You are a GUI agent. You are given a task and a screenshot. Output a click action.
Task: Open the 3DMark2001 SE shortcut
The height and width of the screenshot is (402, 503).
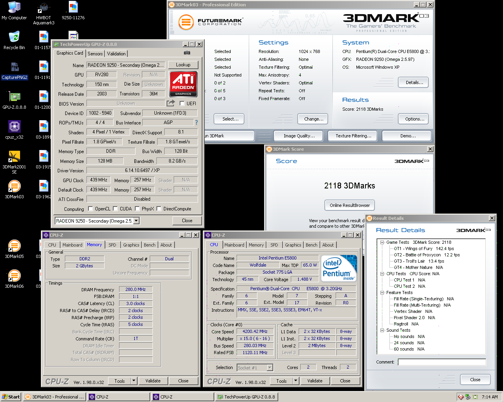tap(14, 163)
